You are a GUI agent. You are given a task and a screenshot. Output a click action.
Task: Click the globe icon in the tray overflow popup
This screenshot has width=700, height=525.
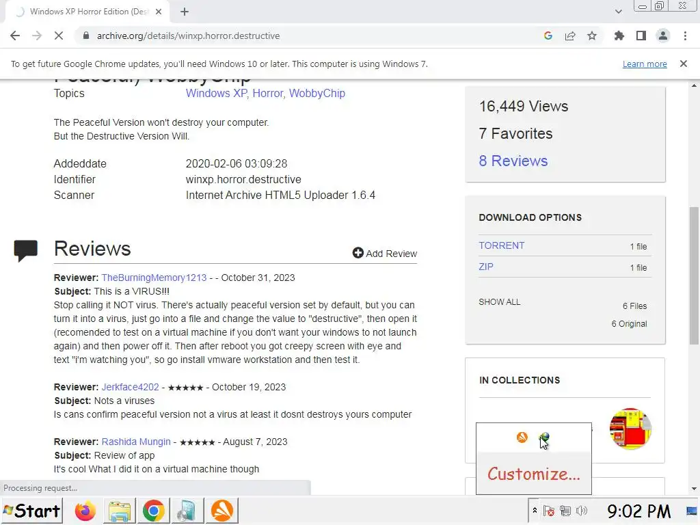544,437
